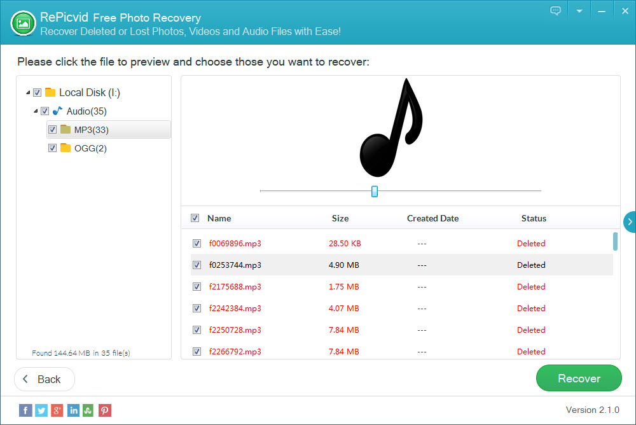Open the feedback chat icon in the title bar

pyautogui.click(x=555, y=10)
